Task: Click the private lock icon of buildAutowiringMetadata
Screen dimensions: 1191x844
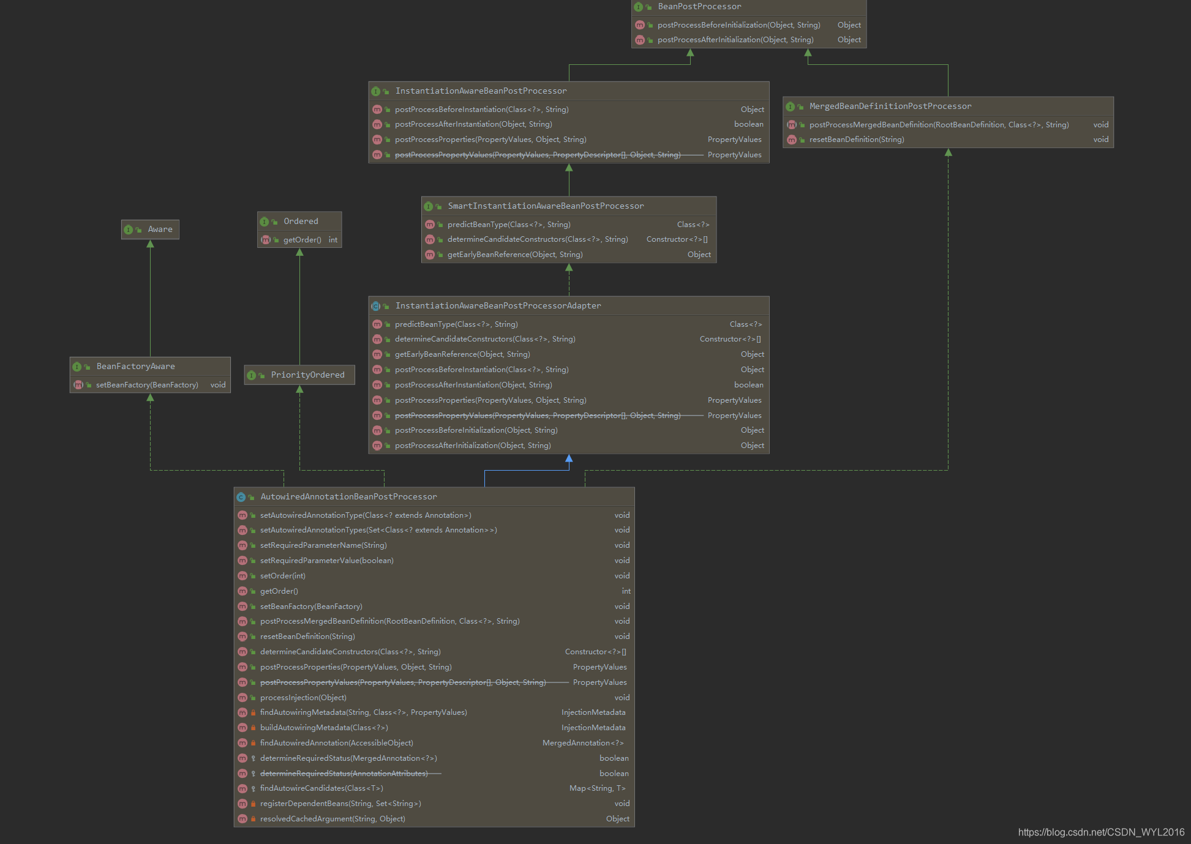Action: 253,728
